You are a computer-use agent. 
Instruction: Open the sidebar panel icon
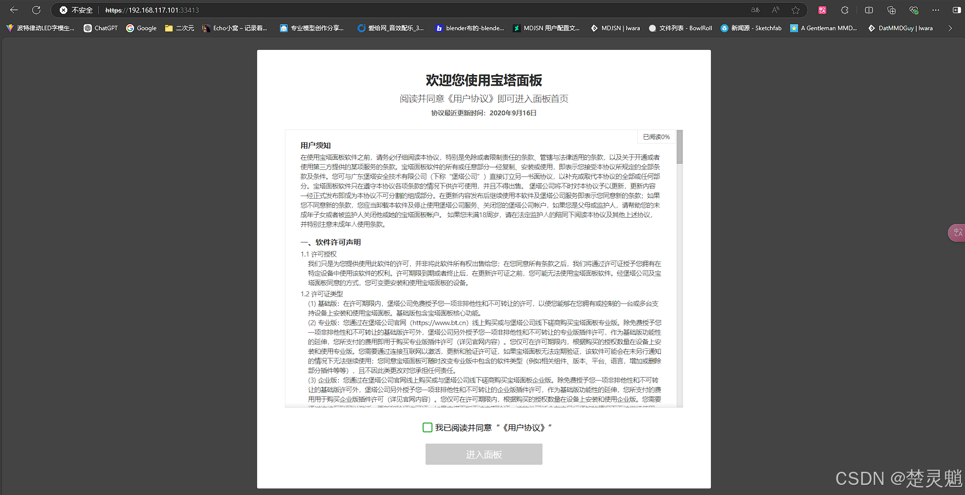tap(956, 10)
